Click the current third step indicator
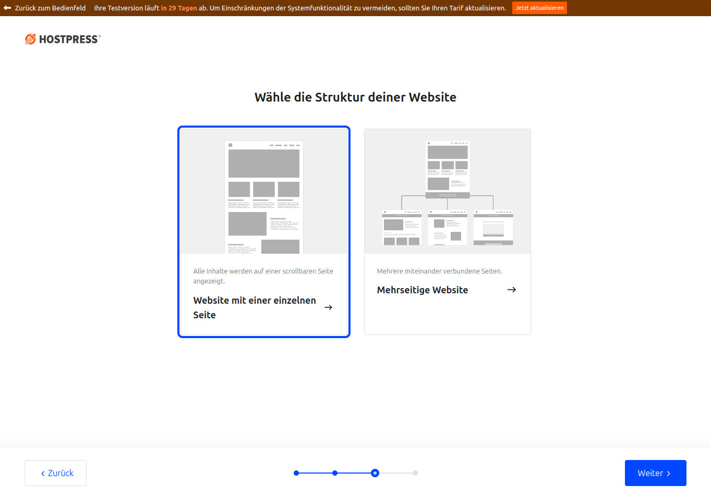This screenshot has height=497, width=711. pyautogui.click(x=375, y=473)
